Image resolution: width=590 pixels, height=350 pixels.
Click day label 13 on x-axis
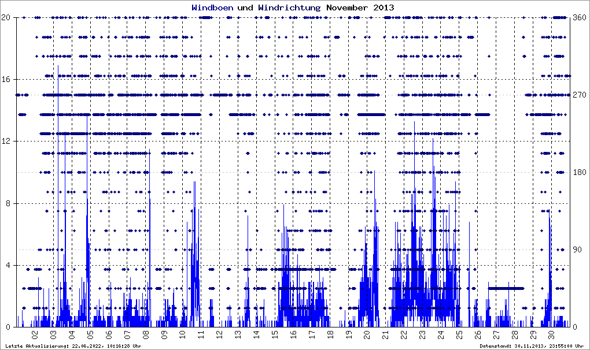[238, 334]
